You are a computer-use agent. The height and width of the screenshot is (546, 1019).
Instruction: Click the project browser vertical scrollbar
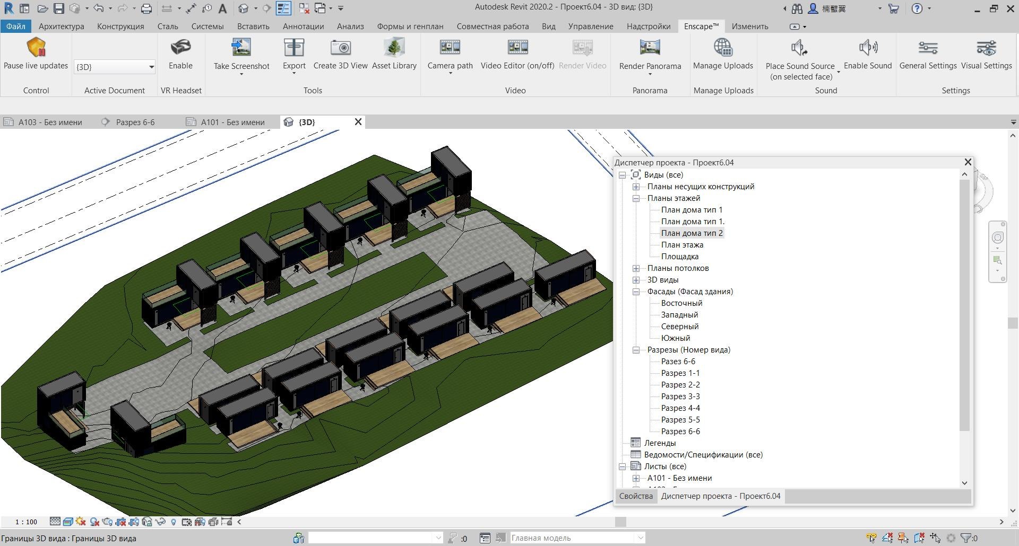pos(965,305)
